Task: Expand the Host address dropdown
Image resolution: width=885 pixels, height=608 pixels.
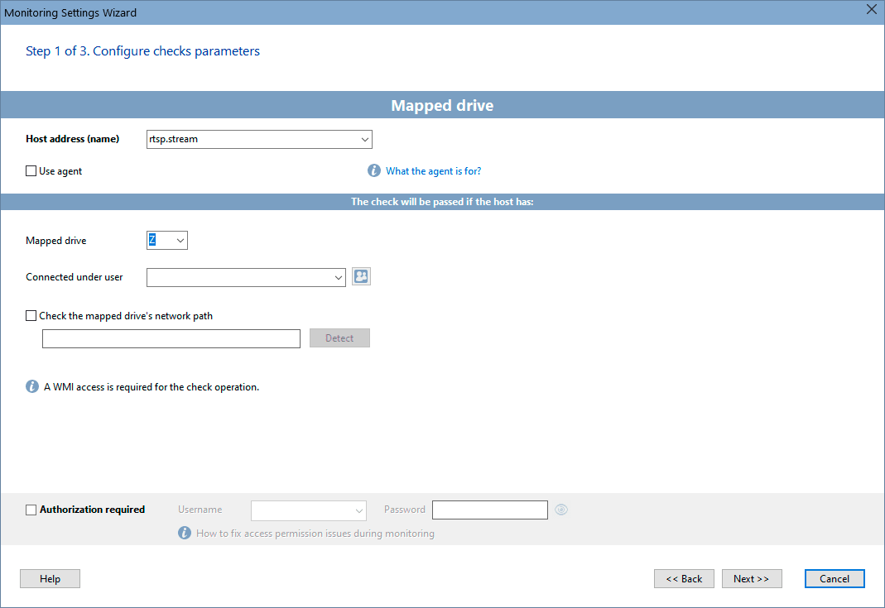Action: point(364,139)
